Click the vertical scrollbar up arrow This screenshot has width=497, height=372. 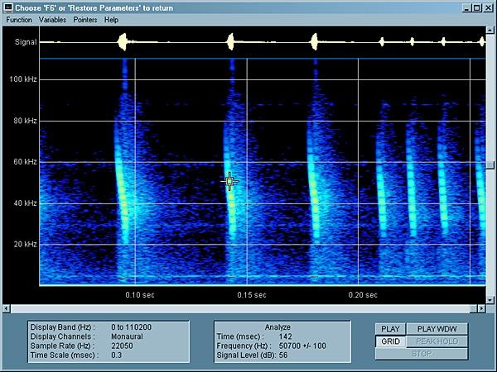tap(491, 30)
